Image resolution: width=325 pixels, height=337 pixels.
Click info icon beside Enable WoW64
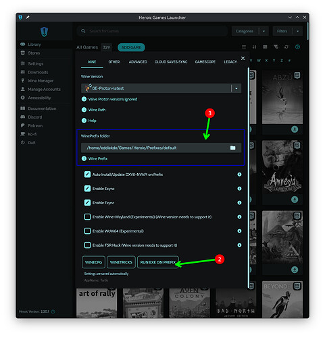point(239,231)
